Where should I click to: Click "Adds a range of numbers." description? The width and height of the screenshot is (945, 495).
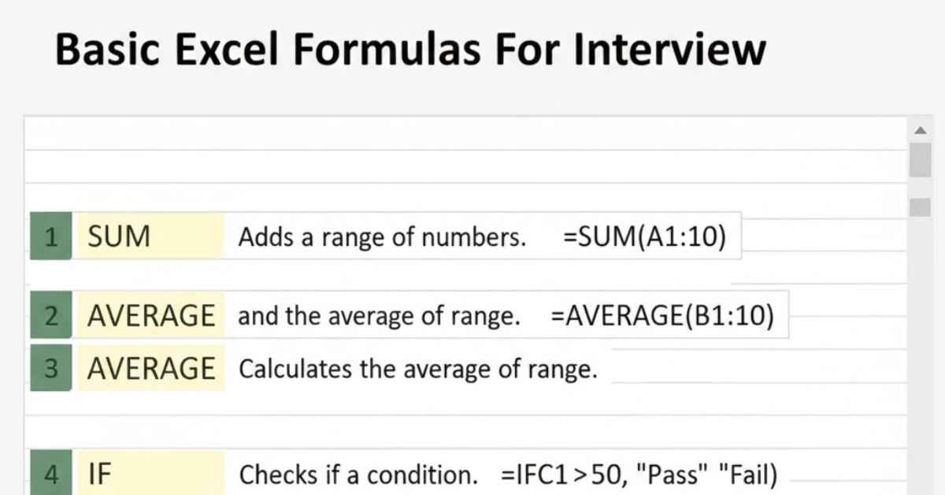click(382, 237)
